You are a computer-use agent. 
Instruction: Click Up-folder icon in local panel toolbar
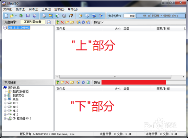point(57,82)
